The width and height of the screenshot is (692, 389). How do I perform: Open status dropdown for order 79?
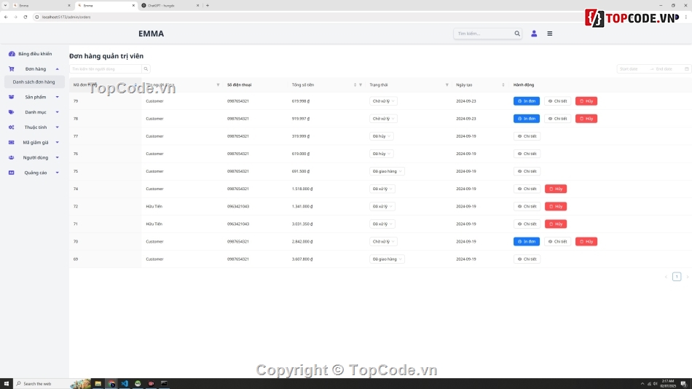(383, 101)
